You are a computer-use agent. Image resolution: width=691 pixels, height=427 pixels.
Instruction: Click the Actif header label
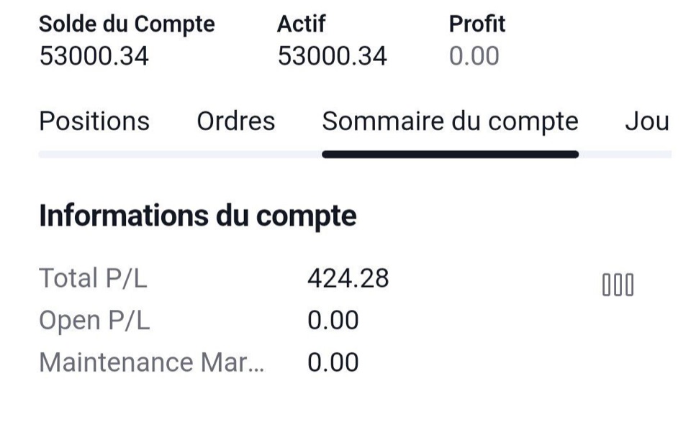point(302,24)
